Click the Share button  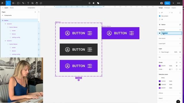[x=167, y=3]
